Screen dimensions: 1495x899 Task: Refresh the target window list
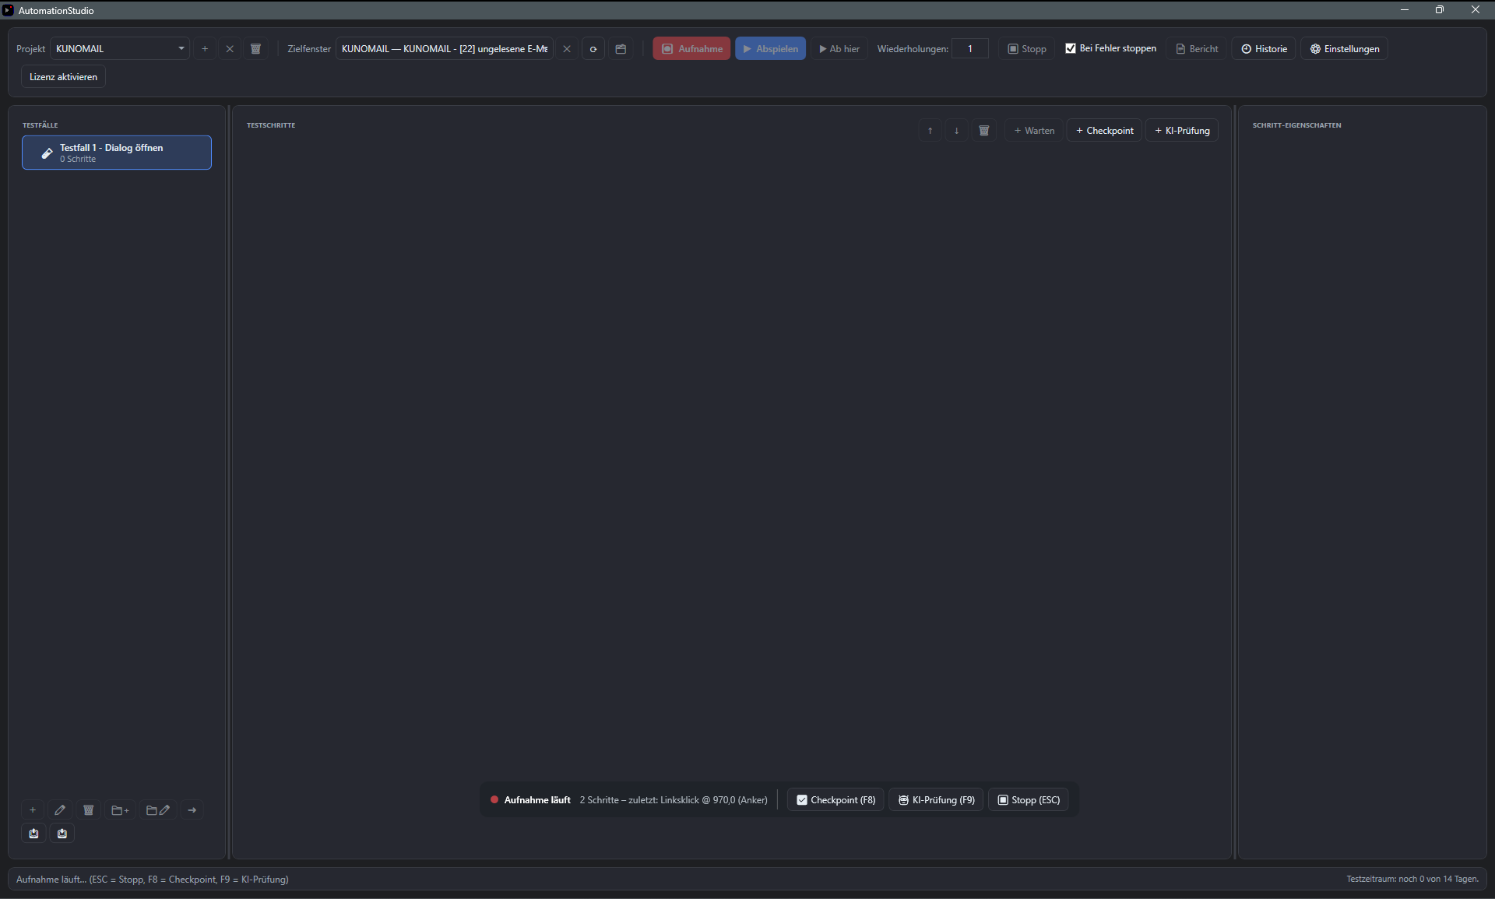pyautogui.click(x=593, y=49)
